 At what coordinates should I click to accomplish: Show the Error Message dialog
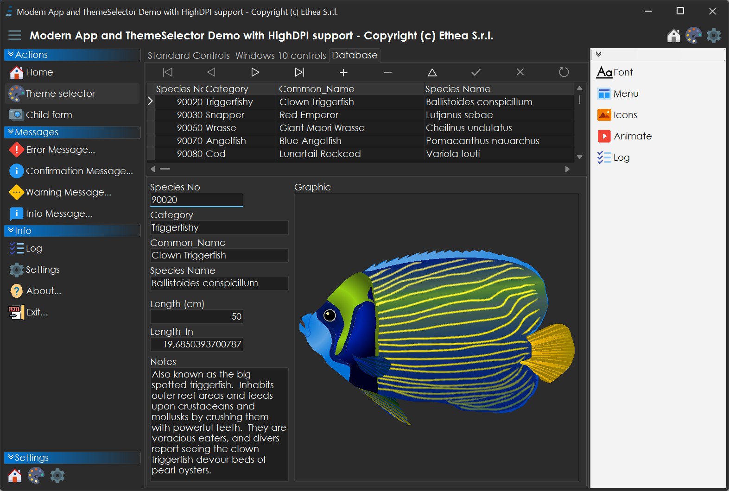point(60,150)
